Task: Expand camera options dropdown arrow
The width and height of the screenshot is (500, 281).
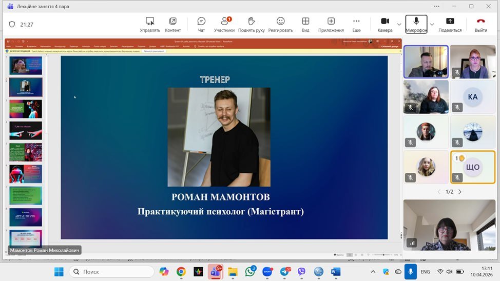Action: pos(399,24)
